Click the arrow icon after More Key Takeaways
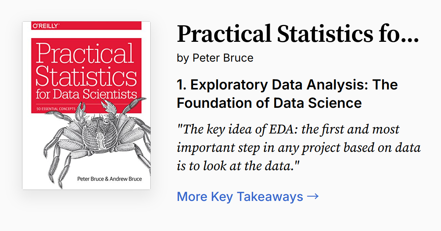441x231 pixels. pos(312,197)
